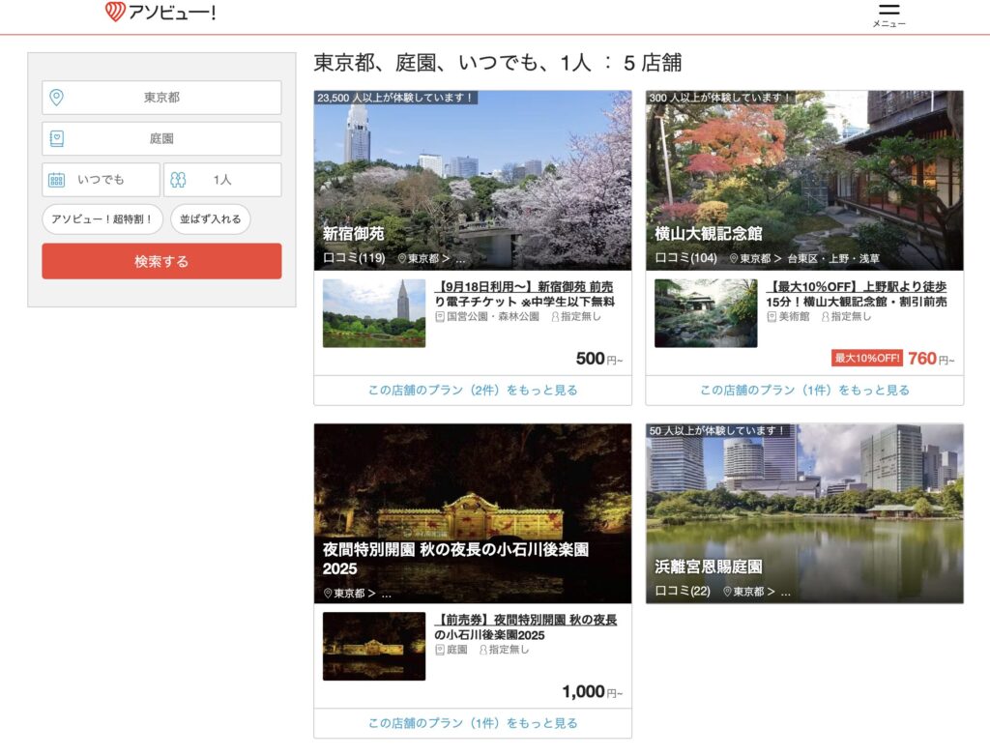Click the calendar icon beside いつでも
The image size is (990, 756).
click(57, 180)
